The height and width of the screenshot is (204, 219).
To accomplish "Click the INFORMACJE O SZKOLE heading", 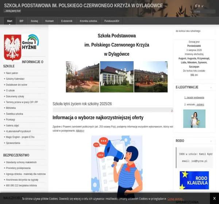I will click(23, 64).
